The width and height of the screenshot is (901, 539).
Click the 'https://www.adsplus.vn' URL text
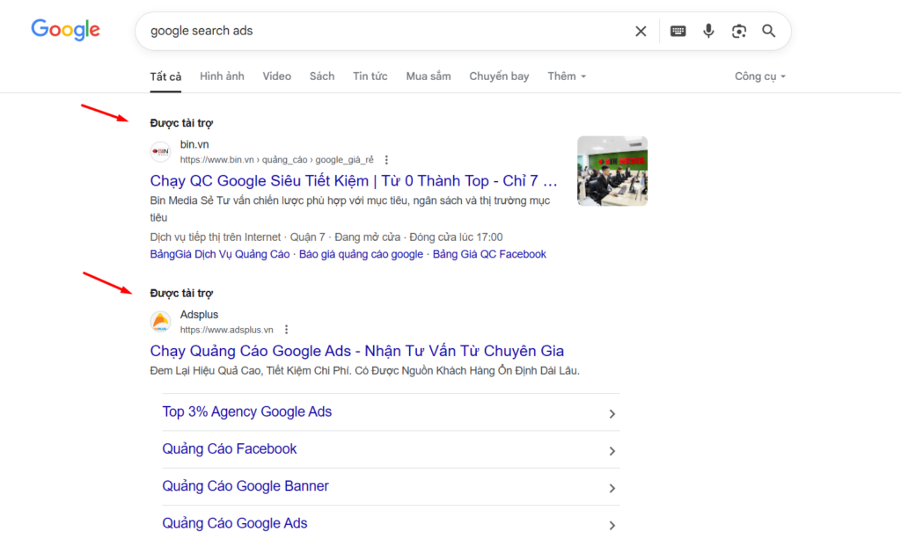coord(226,330)
